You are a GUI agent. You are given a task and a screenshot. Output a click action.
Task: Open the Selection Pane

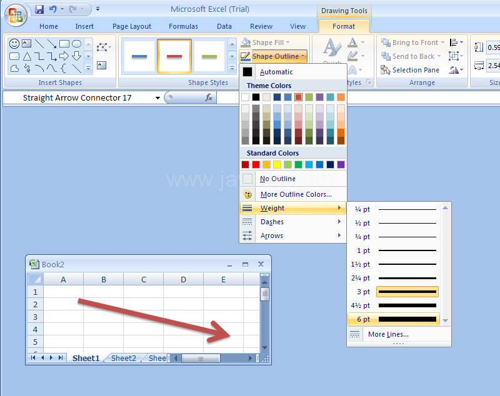[411, 70]
